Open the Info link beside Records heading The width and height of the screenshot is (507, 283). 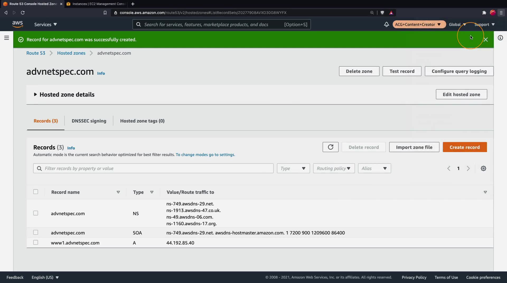pos(71,148)
